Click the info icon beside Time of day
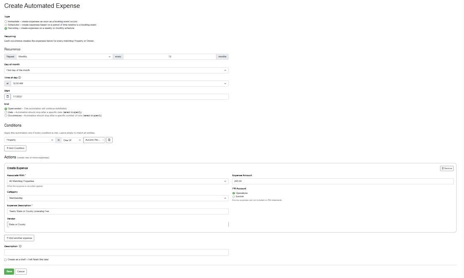Viewport: 464px width, 278px height. click(20, 78)
